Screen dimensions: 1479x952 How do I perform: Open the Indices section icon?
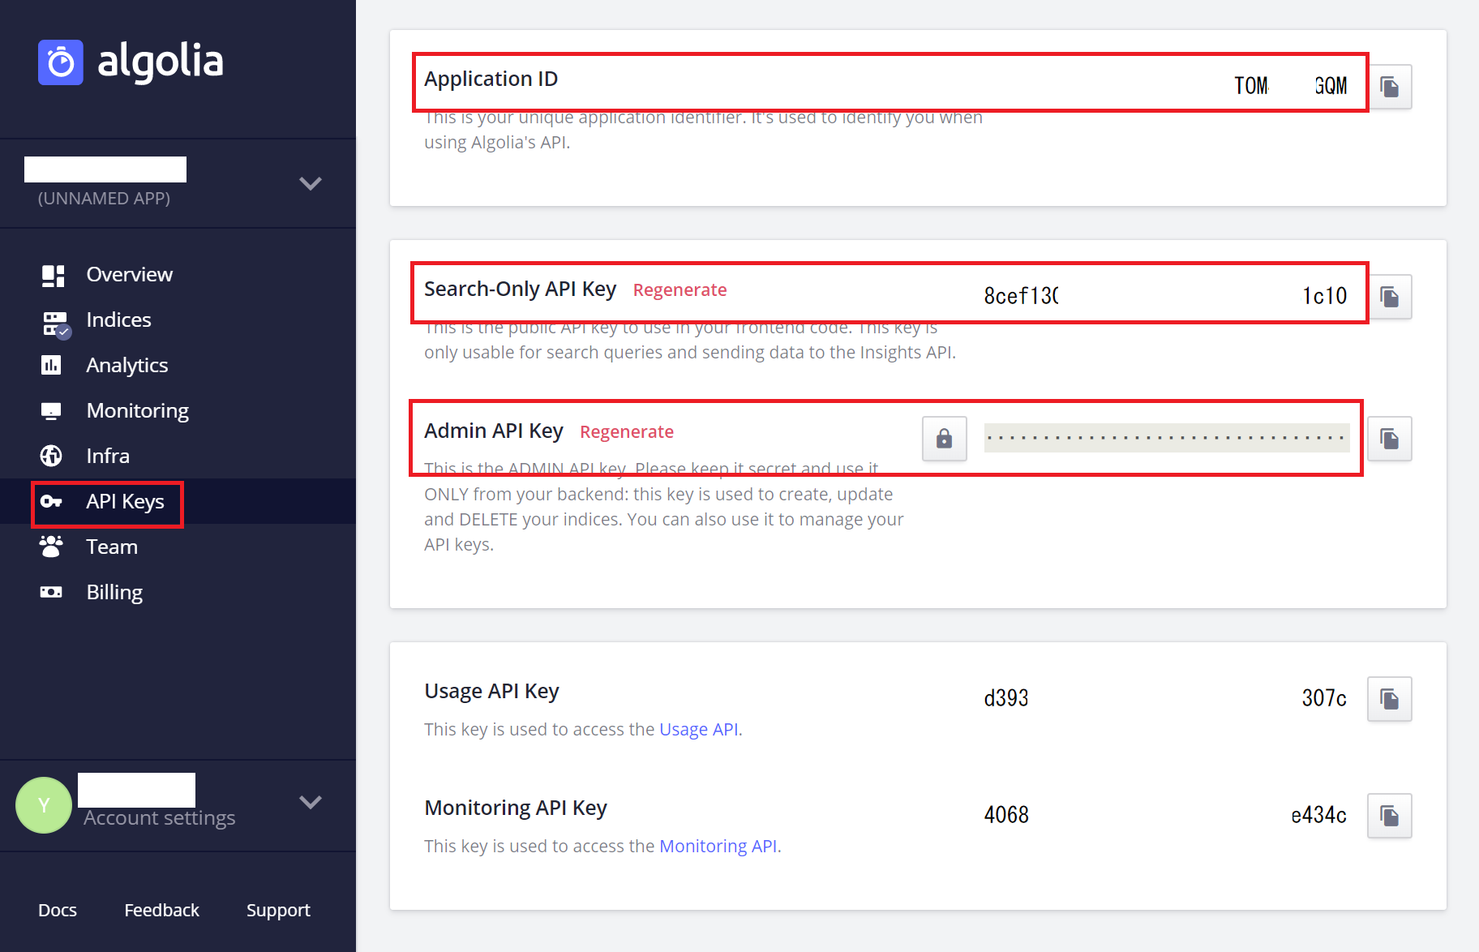(x=52, y=319)
